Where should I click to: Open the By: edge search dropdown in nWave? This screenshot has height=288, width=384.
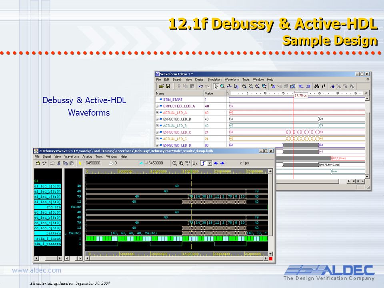[210, 163]
